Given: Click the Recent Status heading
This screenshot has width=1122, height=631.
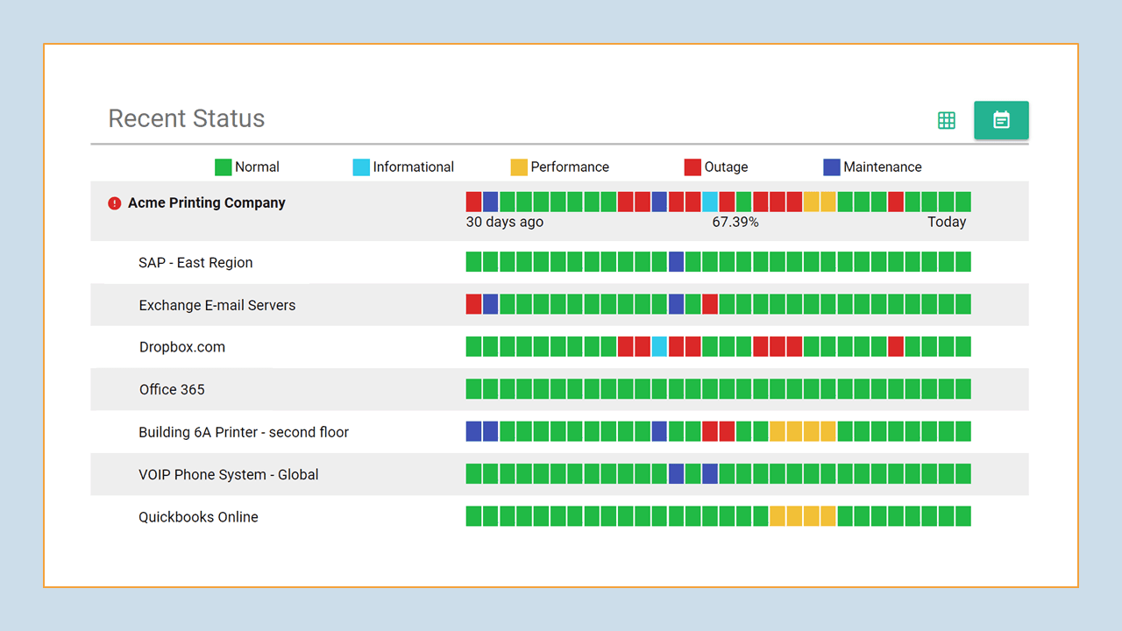Looking at the screenshot, I should 187,119.
